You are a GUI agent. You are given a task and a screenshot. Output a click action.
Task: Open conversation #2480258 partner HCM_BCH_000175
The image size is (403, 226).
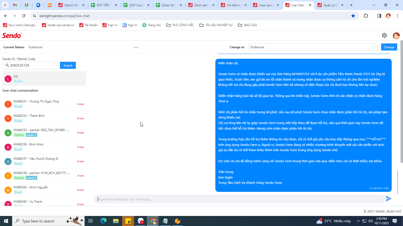pos(44,176)
